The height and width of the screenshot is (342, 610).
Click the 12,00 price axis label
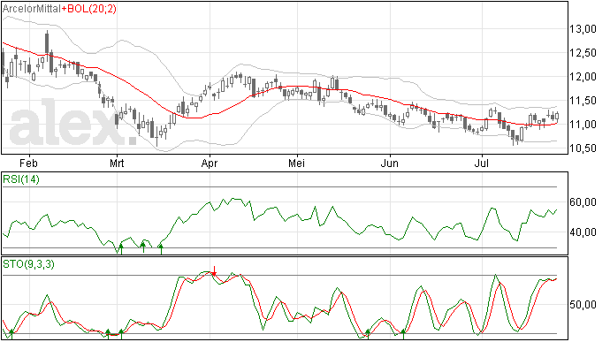(x=583, y=77)
